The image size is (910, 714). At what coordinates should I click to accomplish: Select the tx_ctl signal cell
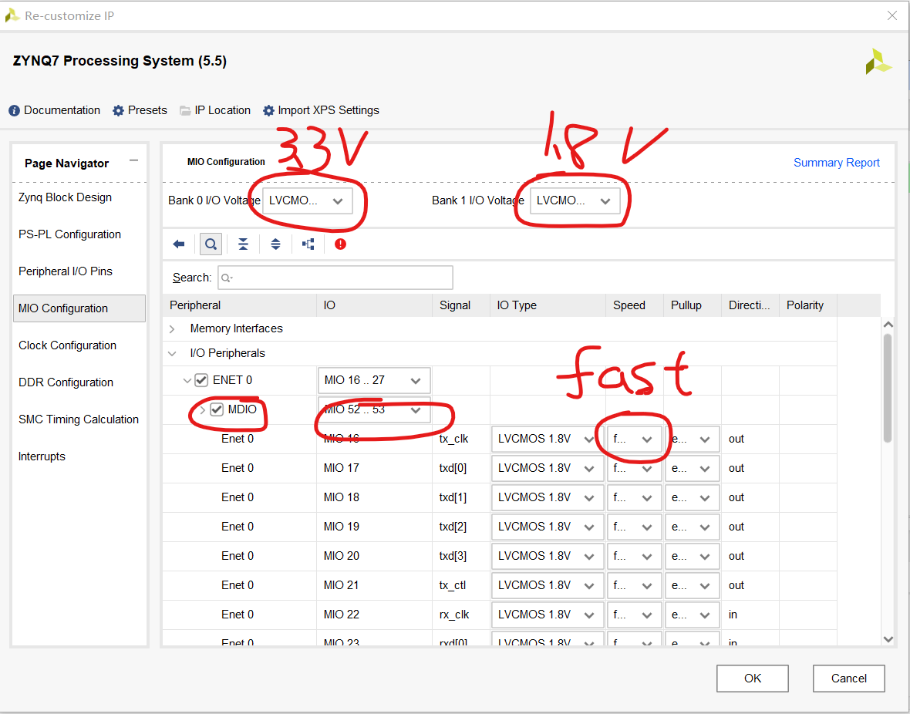[461, 586]
